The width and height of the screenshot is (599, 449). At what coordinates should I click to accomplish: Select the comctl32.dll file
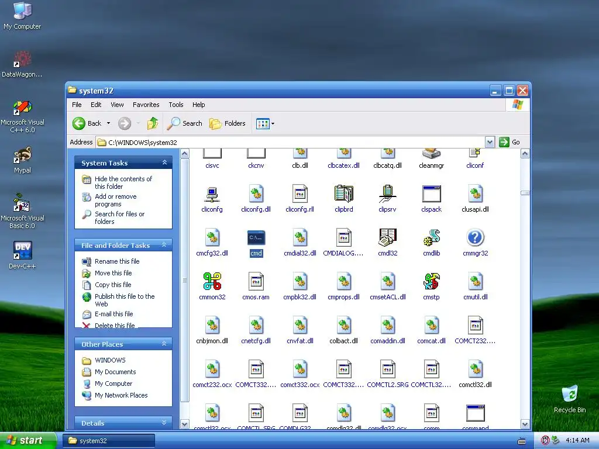475,374
